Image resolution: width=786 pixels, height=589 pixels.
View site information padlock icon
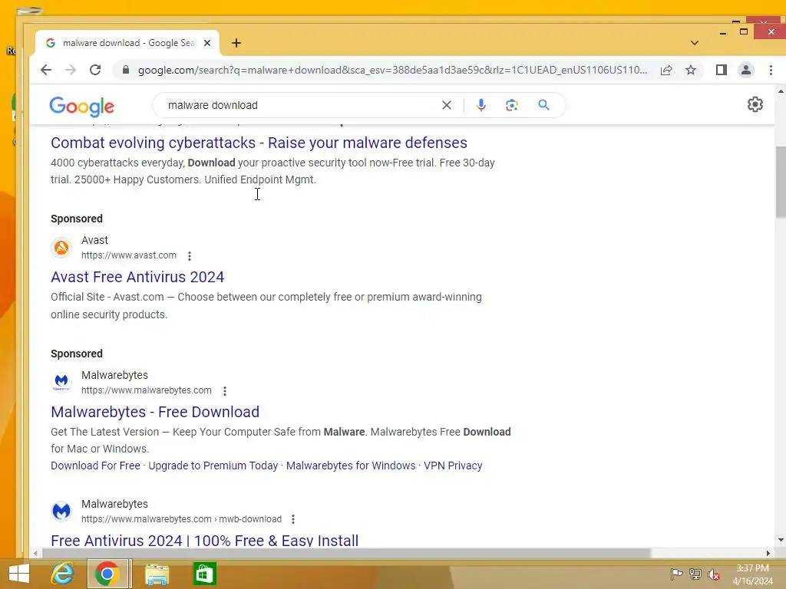tap(126, 70)
